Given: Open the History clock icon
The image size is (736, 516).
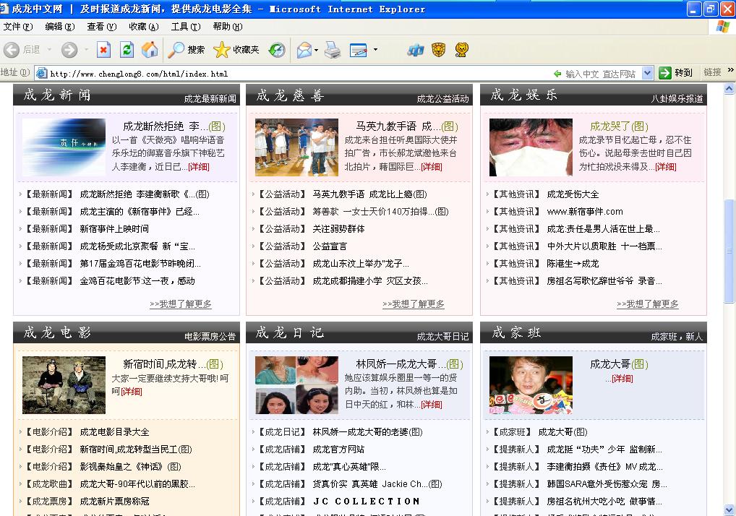Looking at the screenshot, I should pos(277,50).
